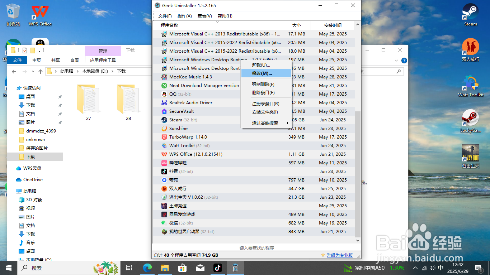
Task: Click the 键入要查找的程序 search field
Action: point(256,248)
